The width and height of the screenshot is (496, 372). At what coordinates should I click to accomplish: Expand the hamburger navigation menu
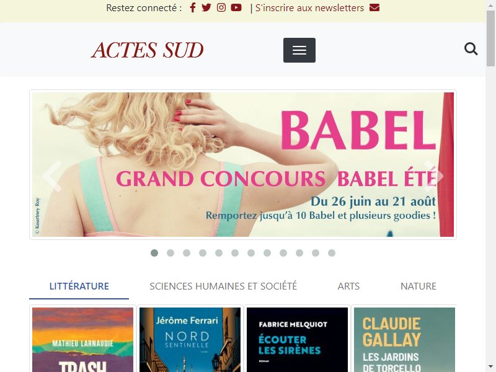pyautogui.click(x=299, y=50)
